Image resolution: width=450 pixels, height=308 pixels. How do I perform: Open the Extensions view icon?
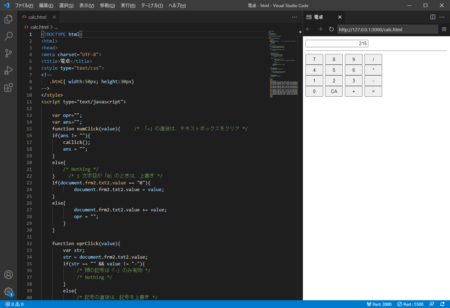(8, 87)
